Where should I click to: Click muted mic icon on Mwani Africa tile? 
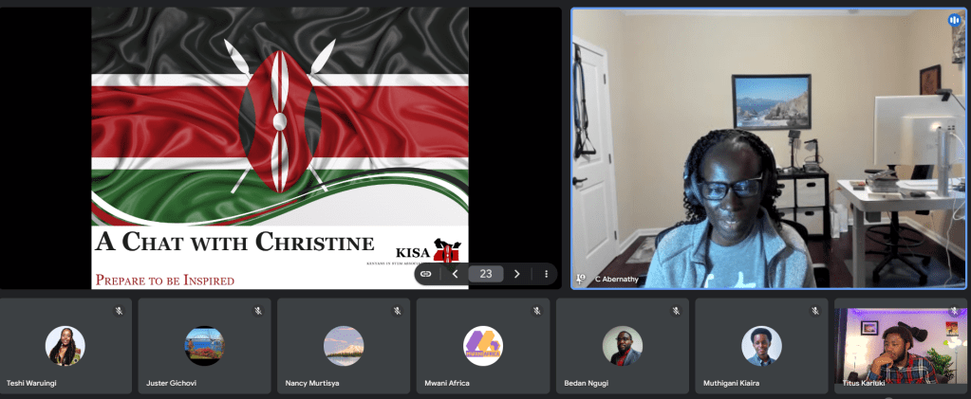click(537, 311)
